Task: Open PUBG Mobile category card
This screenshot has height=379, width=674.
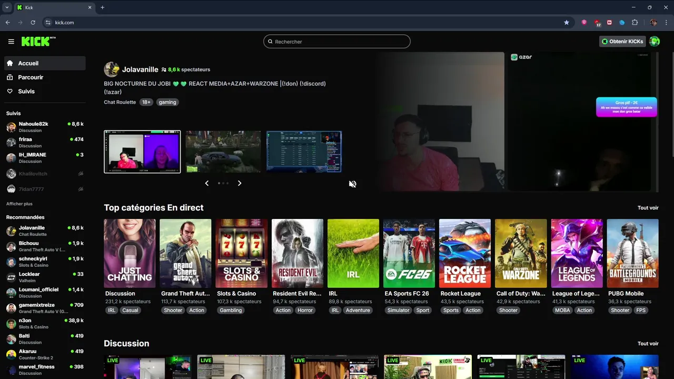Action: pyautogui.click(x=632, y=253)
